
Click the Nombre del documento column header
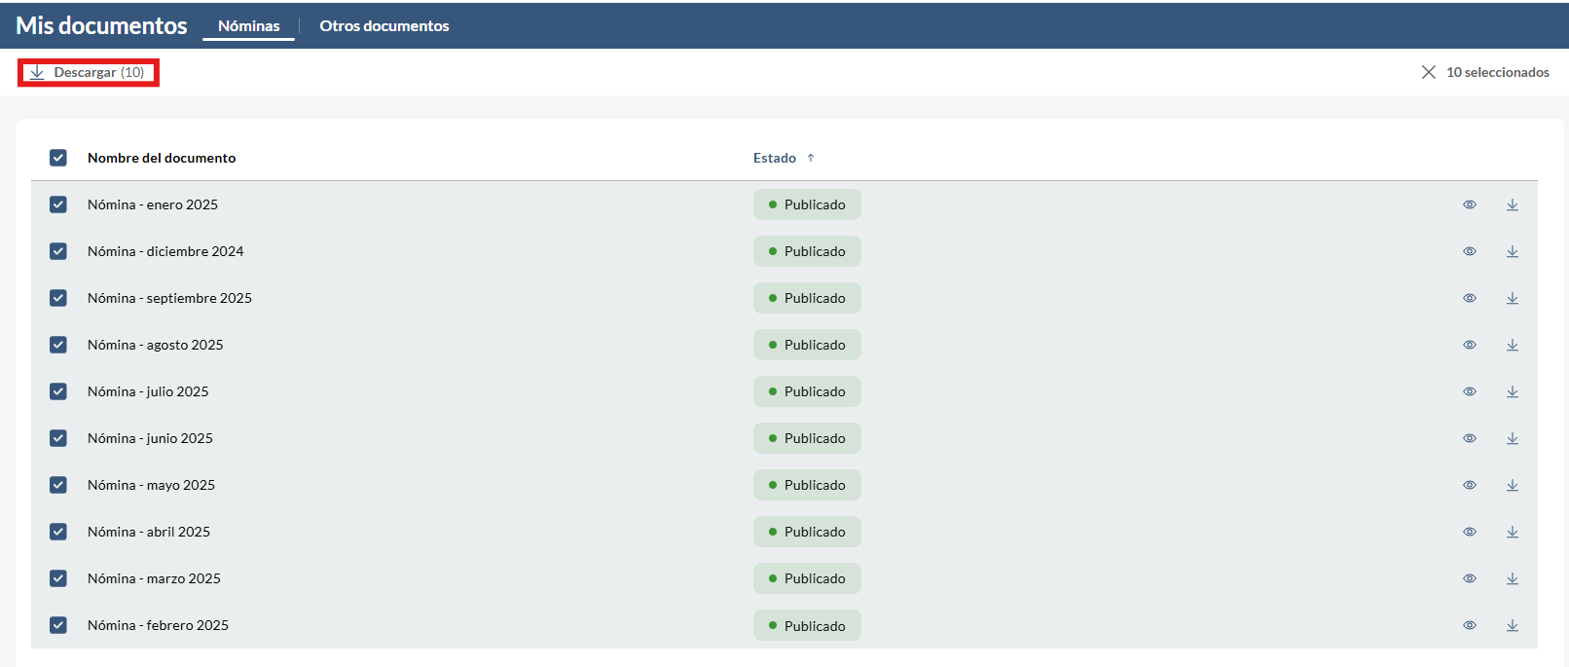tap(162, 158)
